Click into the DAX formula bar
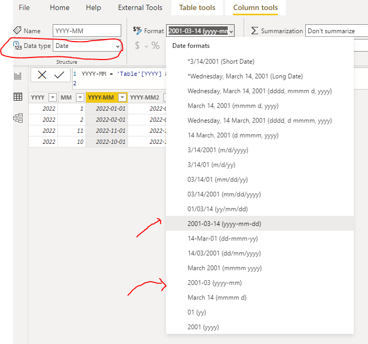368x344 pixels. 119,78
